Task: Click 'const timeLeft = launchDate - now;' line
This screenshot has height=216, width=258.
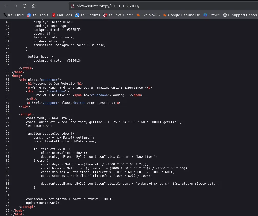Action: (65, 141)
